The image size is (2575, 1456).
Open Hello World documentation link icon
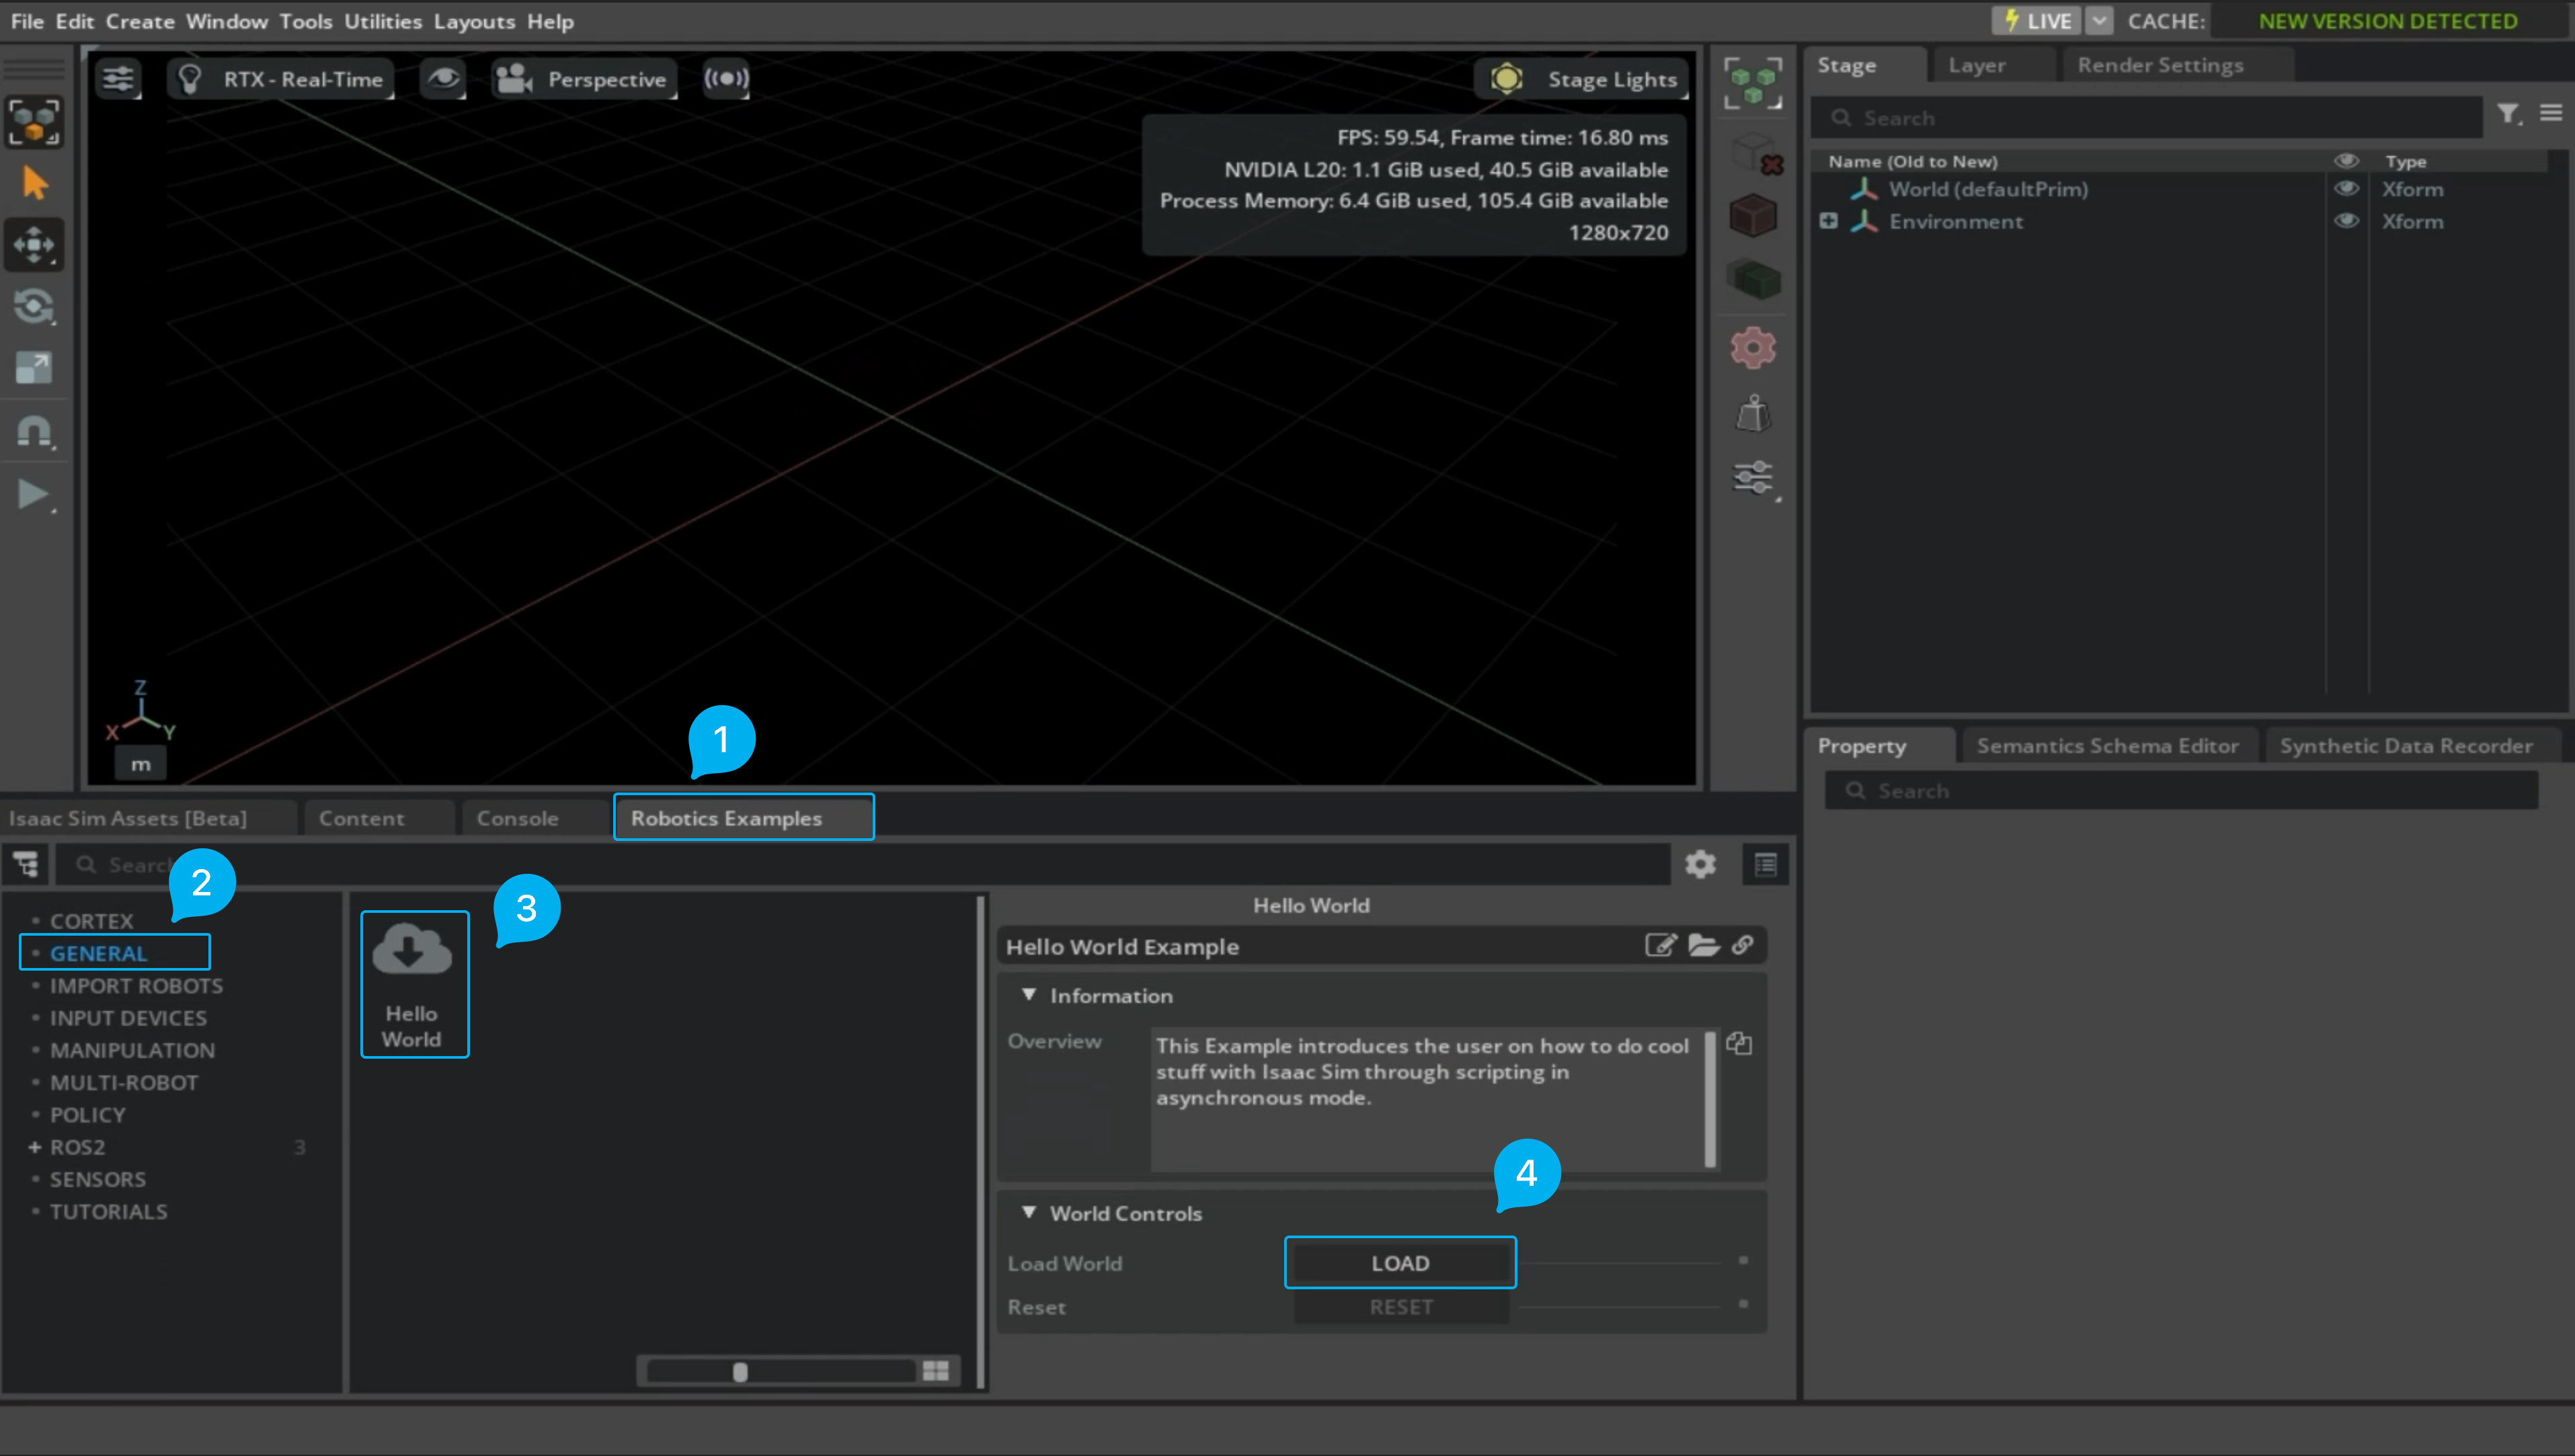pyautogui.click(x=1743, y=945)
